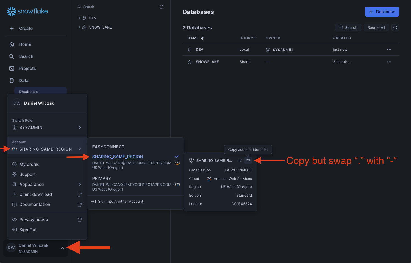This screenshot has height=263, width=411.
Task: Click the Daniel Wilczak name in menu header
Action: pos(39,103)
